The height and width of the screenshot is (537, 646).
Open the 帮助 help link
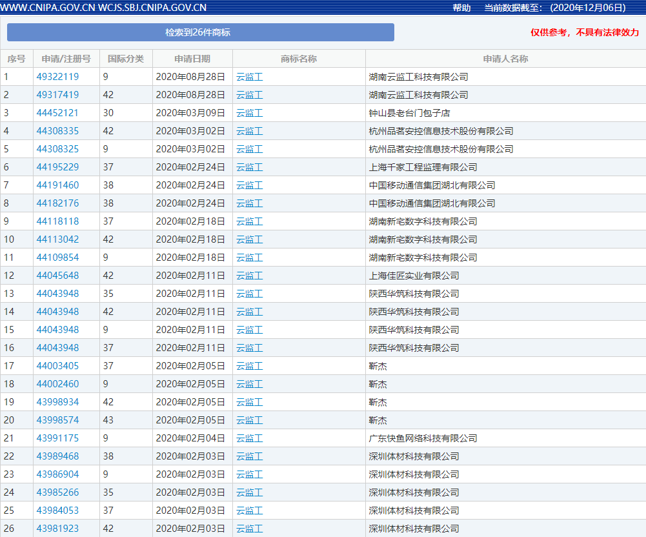[x=461, y=8]
